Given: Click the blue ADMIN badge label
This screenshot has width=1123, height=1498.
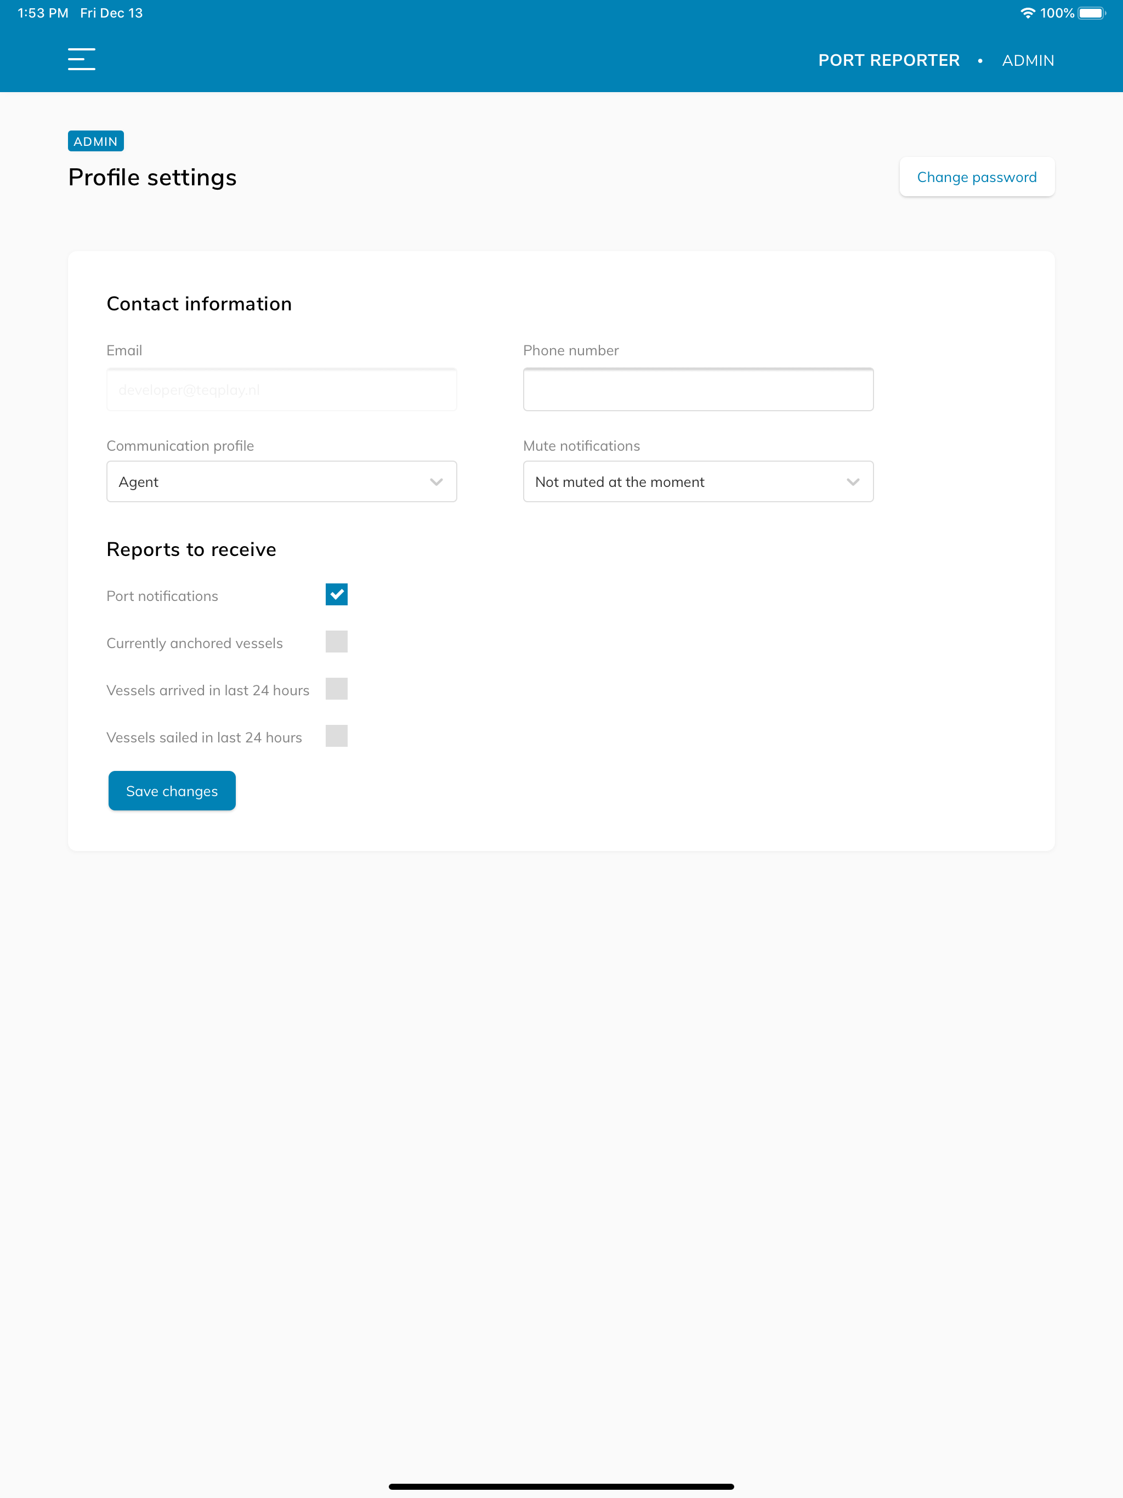Looking at the screenshot, I should (x=95, y=141).
